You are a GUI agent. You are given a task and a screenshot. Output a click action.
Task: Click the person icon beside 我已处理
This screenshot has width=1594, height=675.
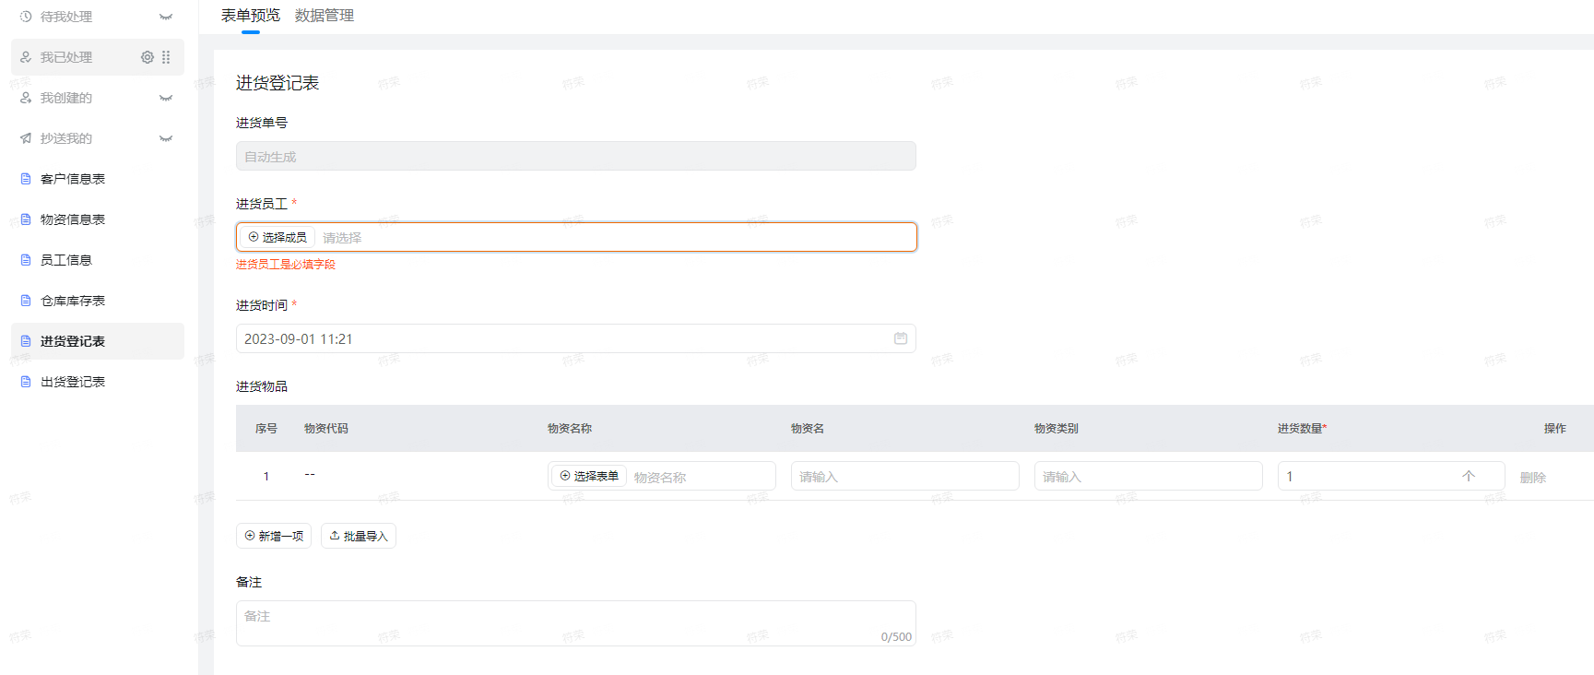26,57
